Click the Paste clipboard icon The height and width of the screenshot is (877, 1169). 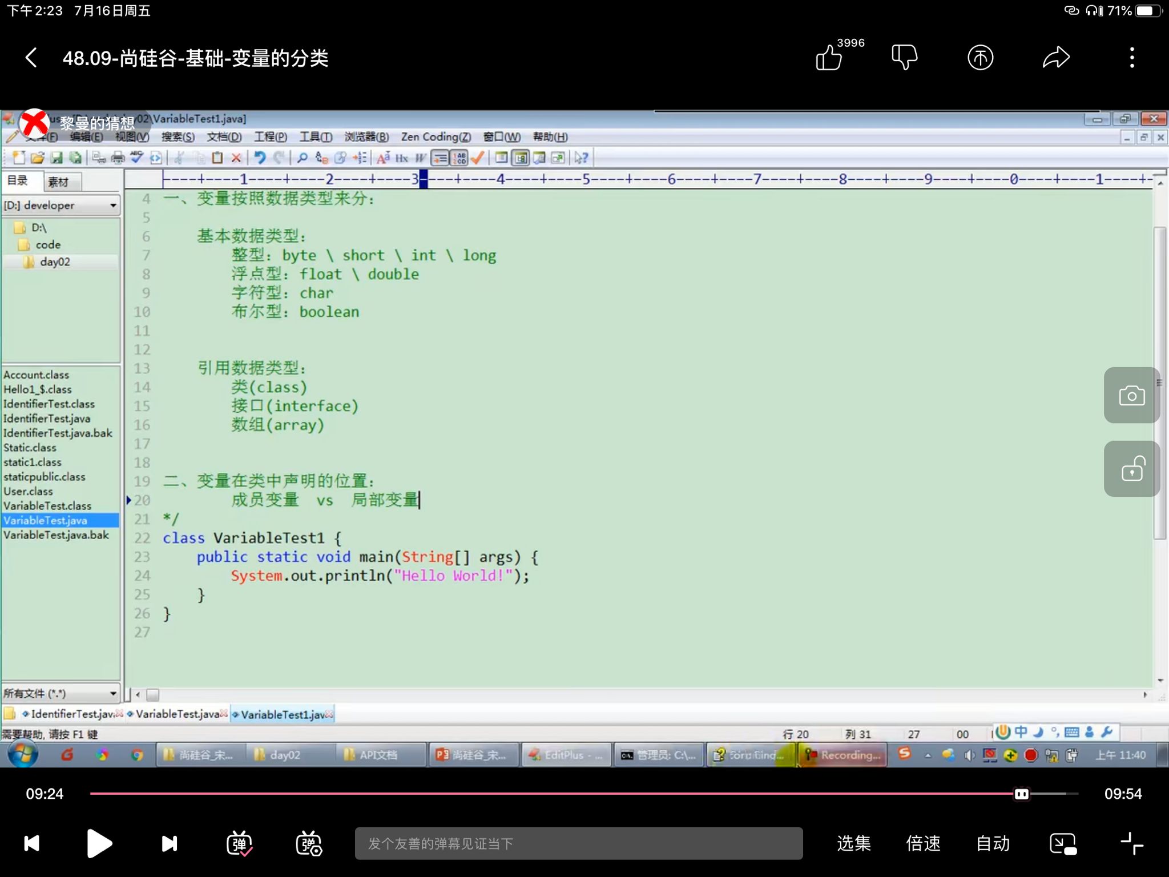point(217,158)
